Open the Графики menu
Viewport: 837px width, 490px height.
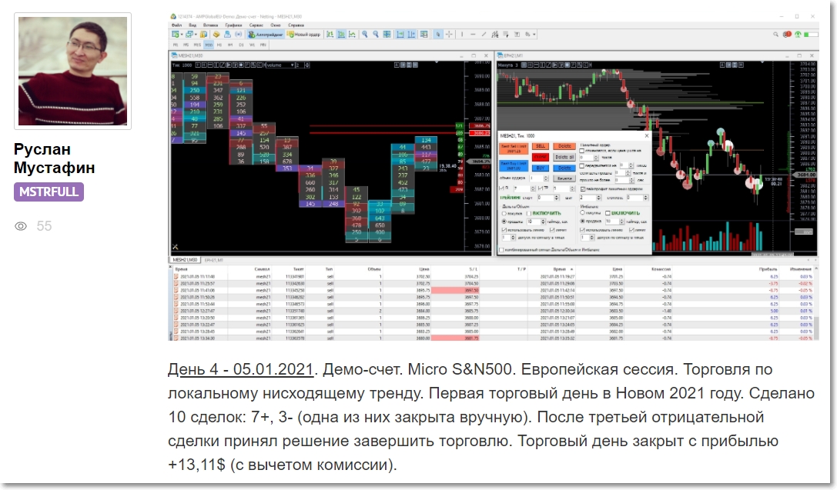pos(233,25)
